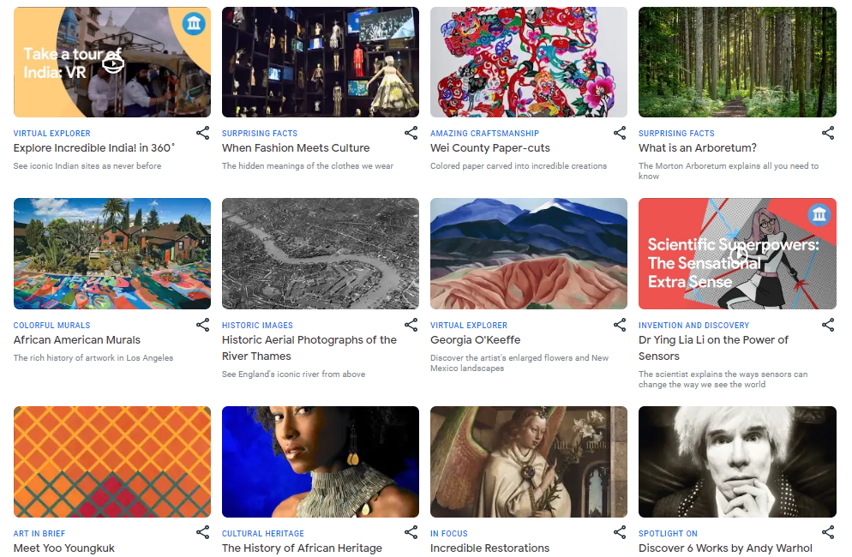Open Explore Incredible India! in 360° title
This screenshot has width=852, height=557.
pyautogui.click(x=94, y=147)
